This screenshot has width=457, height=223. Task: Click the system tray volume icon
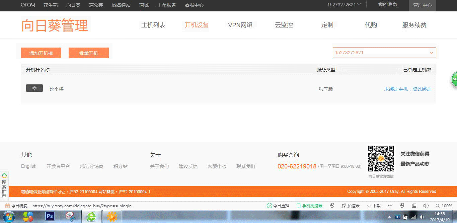tap(422, 217)
